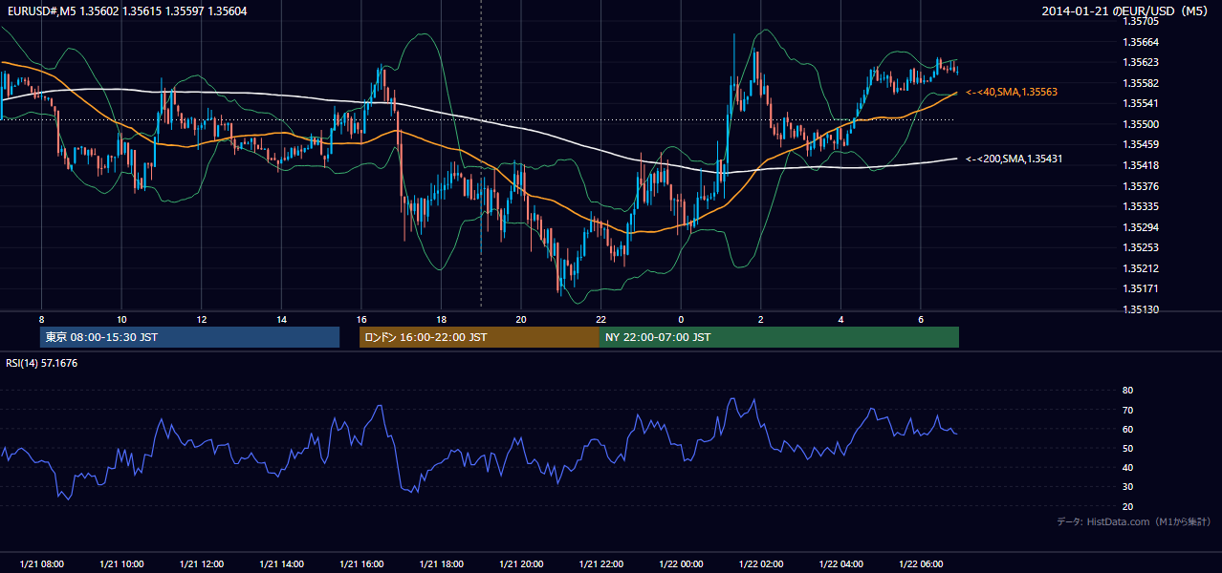Click hour tick '12' under the price chart
The width and height of the screenshot is (1222, 573).
(202, 319)
